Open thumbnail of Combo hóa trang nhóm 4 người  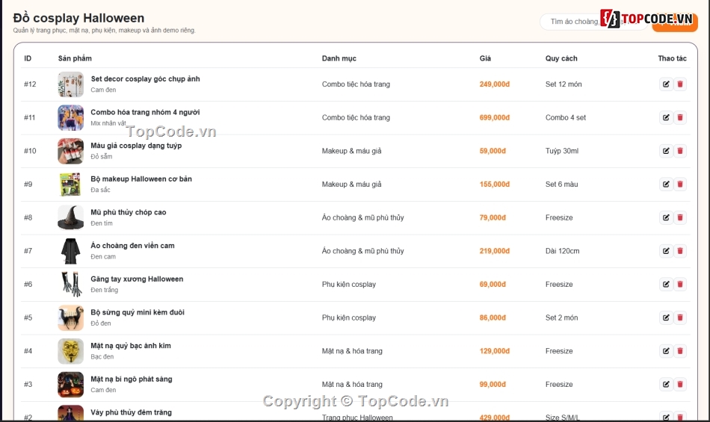[71, 117]
